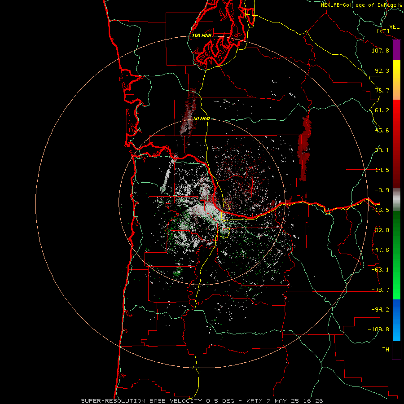Select the 76.7 velocity scale value

click(382, 90)
